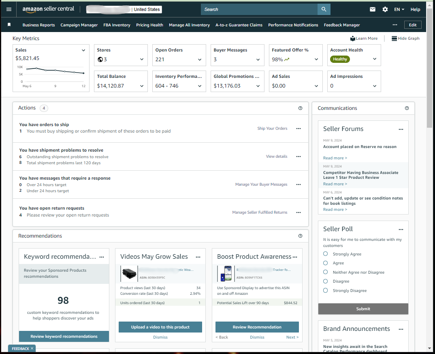Expand the Sales metric dropdown
This screenshot has width=435, height=354.
click(x=83, y=50)
